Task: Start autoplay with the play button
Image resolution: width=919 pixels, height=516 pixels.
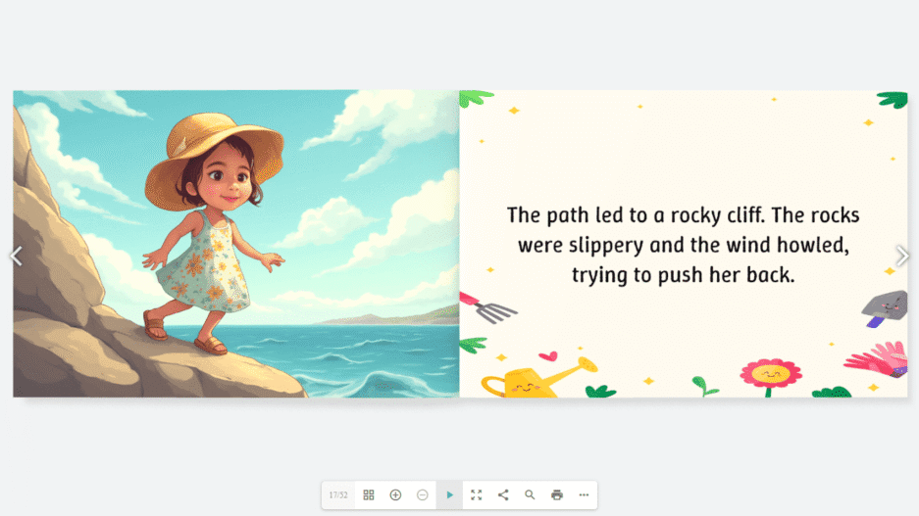Action: (449, 494)
